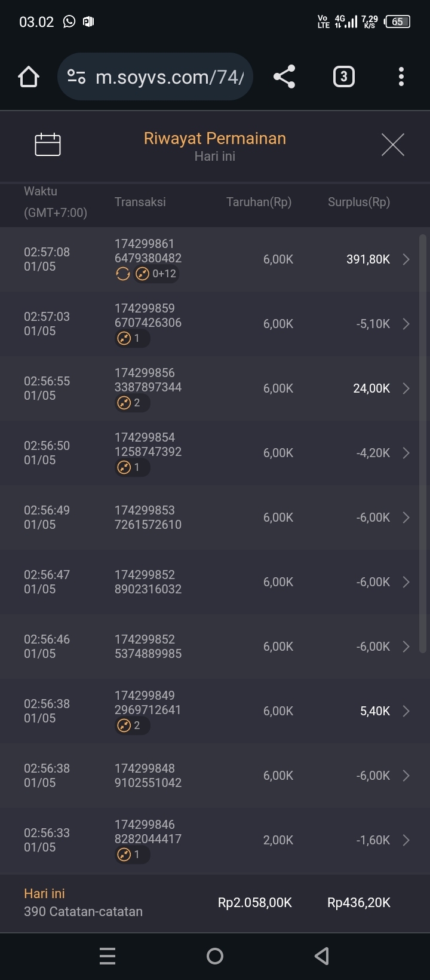This screenshot has height=980, width=430.
Task: Open transaction 174299859 6707426306 entry
Action: tap(148, 316)
